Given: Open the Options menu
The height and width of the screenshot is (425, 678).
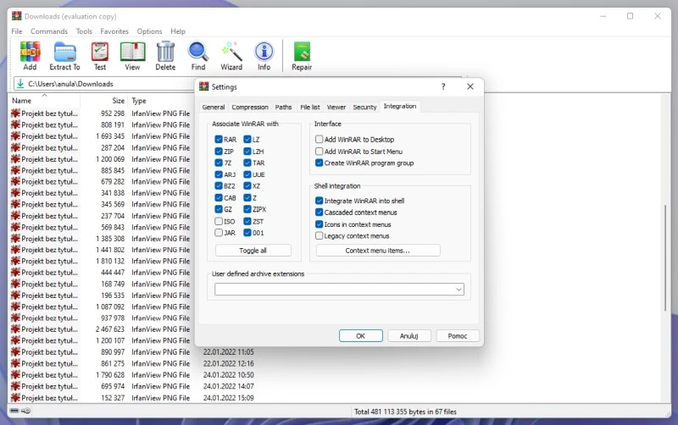Looking at the screenshot, I should 149,31.
